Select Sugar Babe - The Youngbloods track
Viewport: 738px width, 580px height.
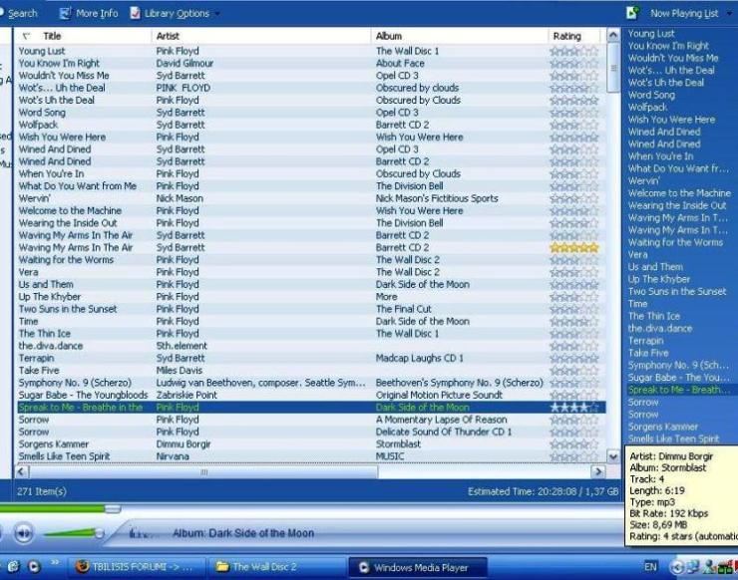tap(310, 395)
